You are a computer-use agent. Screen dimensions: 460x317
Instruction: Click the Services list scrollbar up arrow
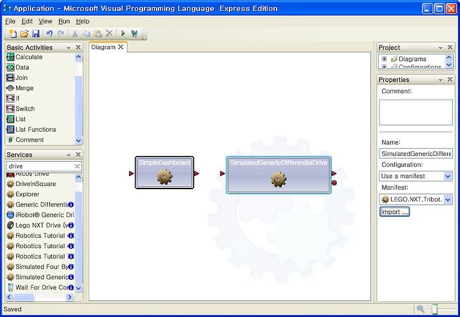pyautogui.click(x=79, y=177)
